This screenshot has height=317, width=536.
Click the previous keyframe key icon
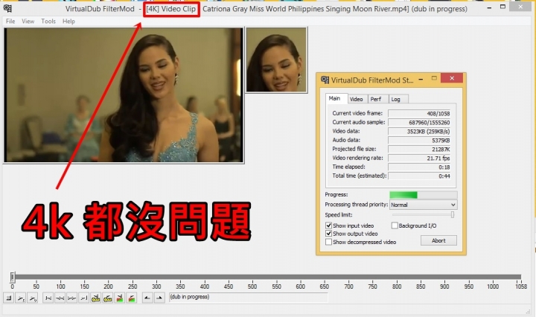coord(96,298)
